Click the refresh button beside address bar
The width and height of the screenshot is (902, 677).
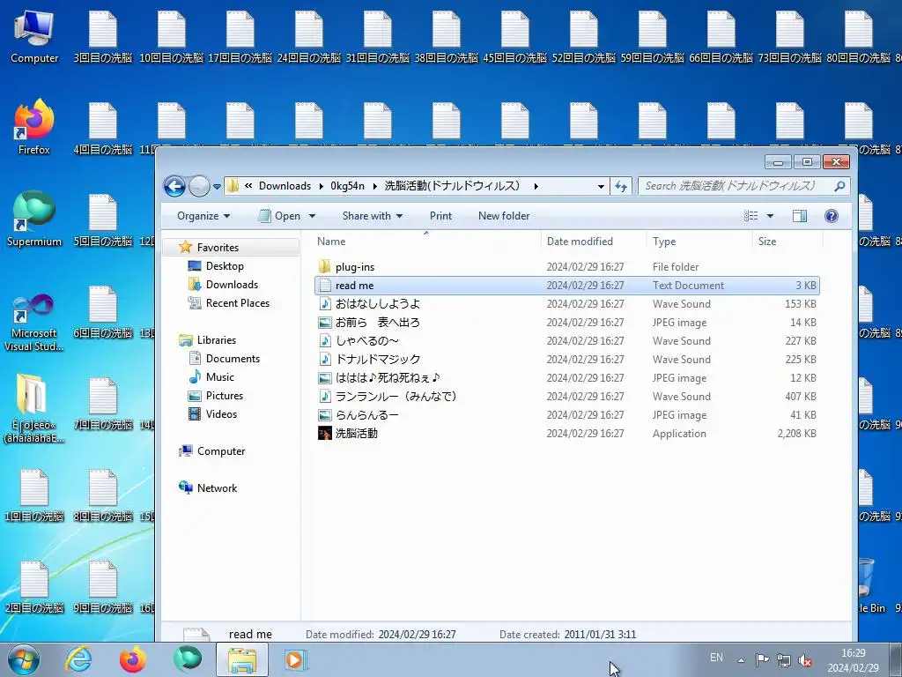tap(621, 186)
